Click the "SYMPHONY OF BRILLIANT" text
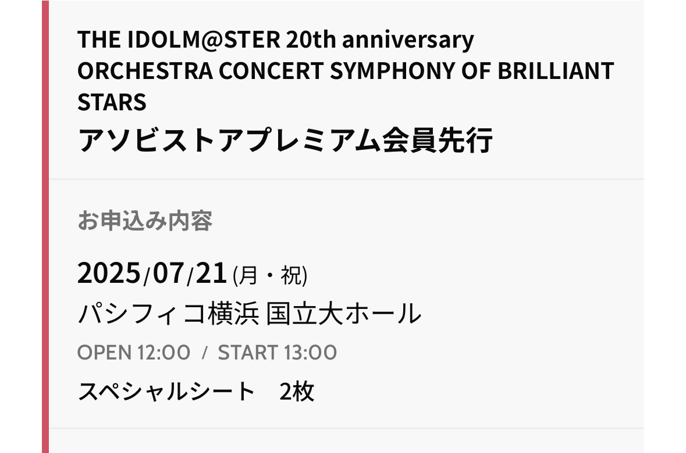The width and height of the screenshot is (686, 453). pyautogui.click(x=472, y=71)
